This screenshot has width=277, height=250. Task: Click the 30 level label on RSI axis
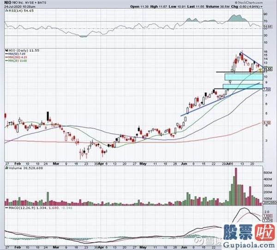[265, 36]
